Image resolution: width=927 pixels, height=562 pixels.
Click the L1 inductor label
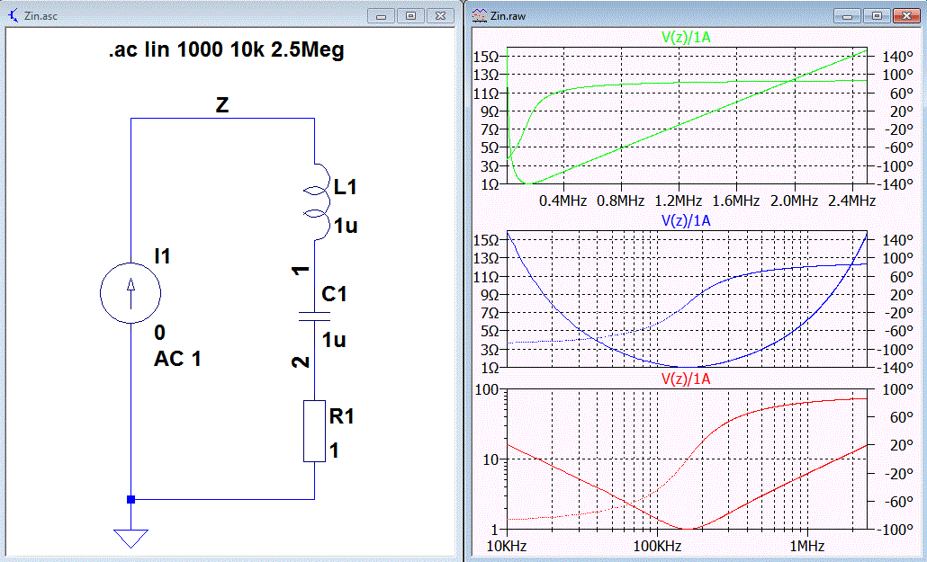(346, 187)
